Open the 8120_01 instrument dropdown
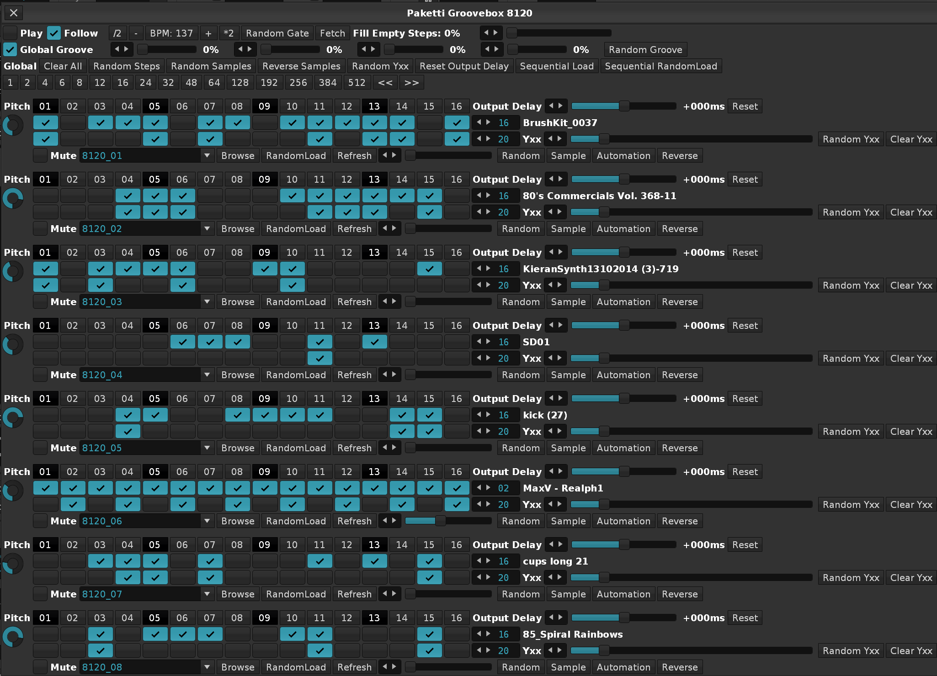Image resolution: width=937 pixels, height=676 pixels. coord(207,155)
